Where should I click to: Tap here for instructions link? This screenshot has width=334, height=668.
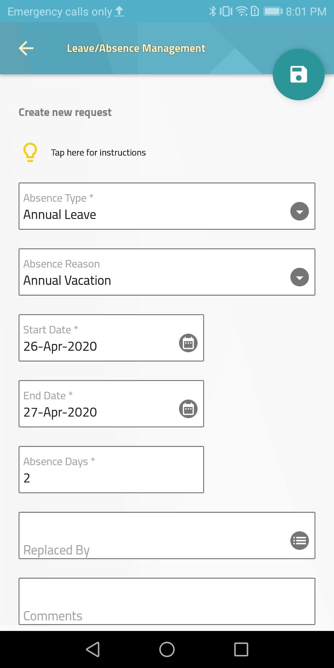(x=98, y=153)
